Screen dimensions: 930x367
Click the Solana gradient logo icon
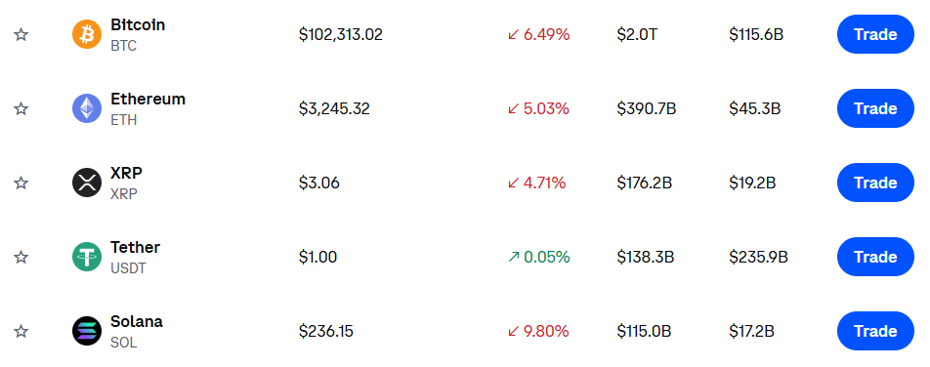click(x=87, y=331)
